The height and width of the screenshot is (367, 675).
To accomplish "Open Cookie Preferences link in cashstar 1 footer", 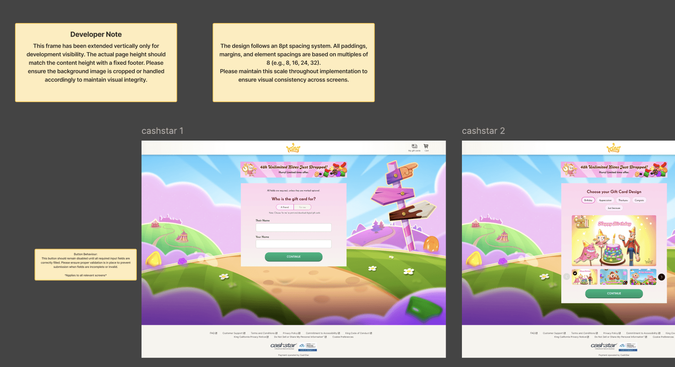I will (343, 337).
